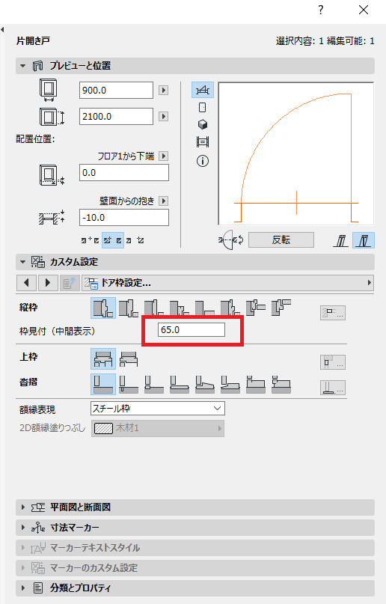Open the 額縁表現 スチール枠 dropdown
The height and width of the screenshot is (604, 386).
tap(158, 409)
